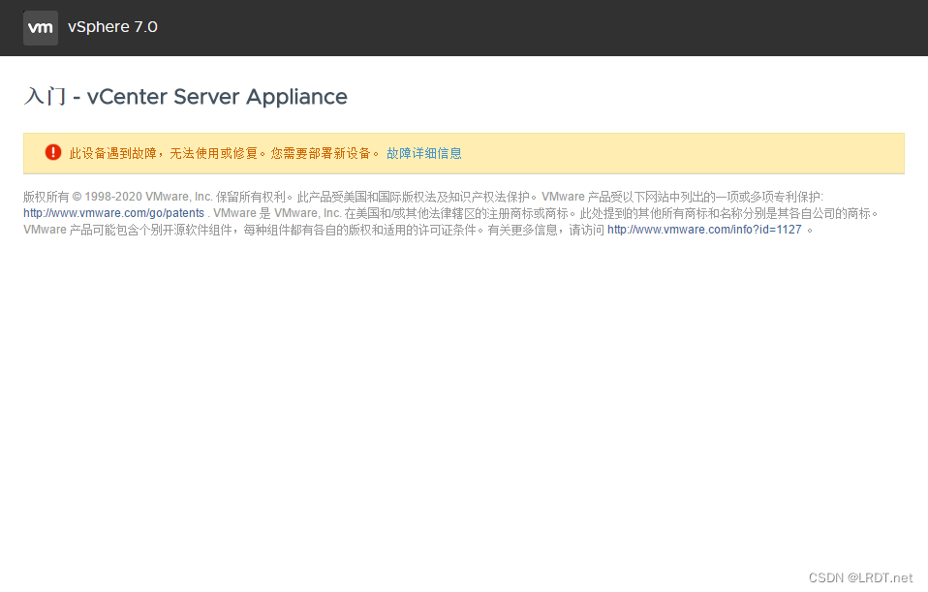
Task: Click the yellow error alert banner
Action: pyautogui.click(x=464, y=153)
